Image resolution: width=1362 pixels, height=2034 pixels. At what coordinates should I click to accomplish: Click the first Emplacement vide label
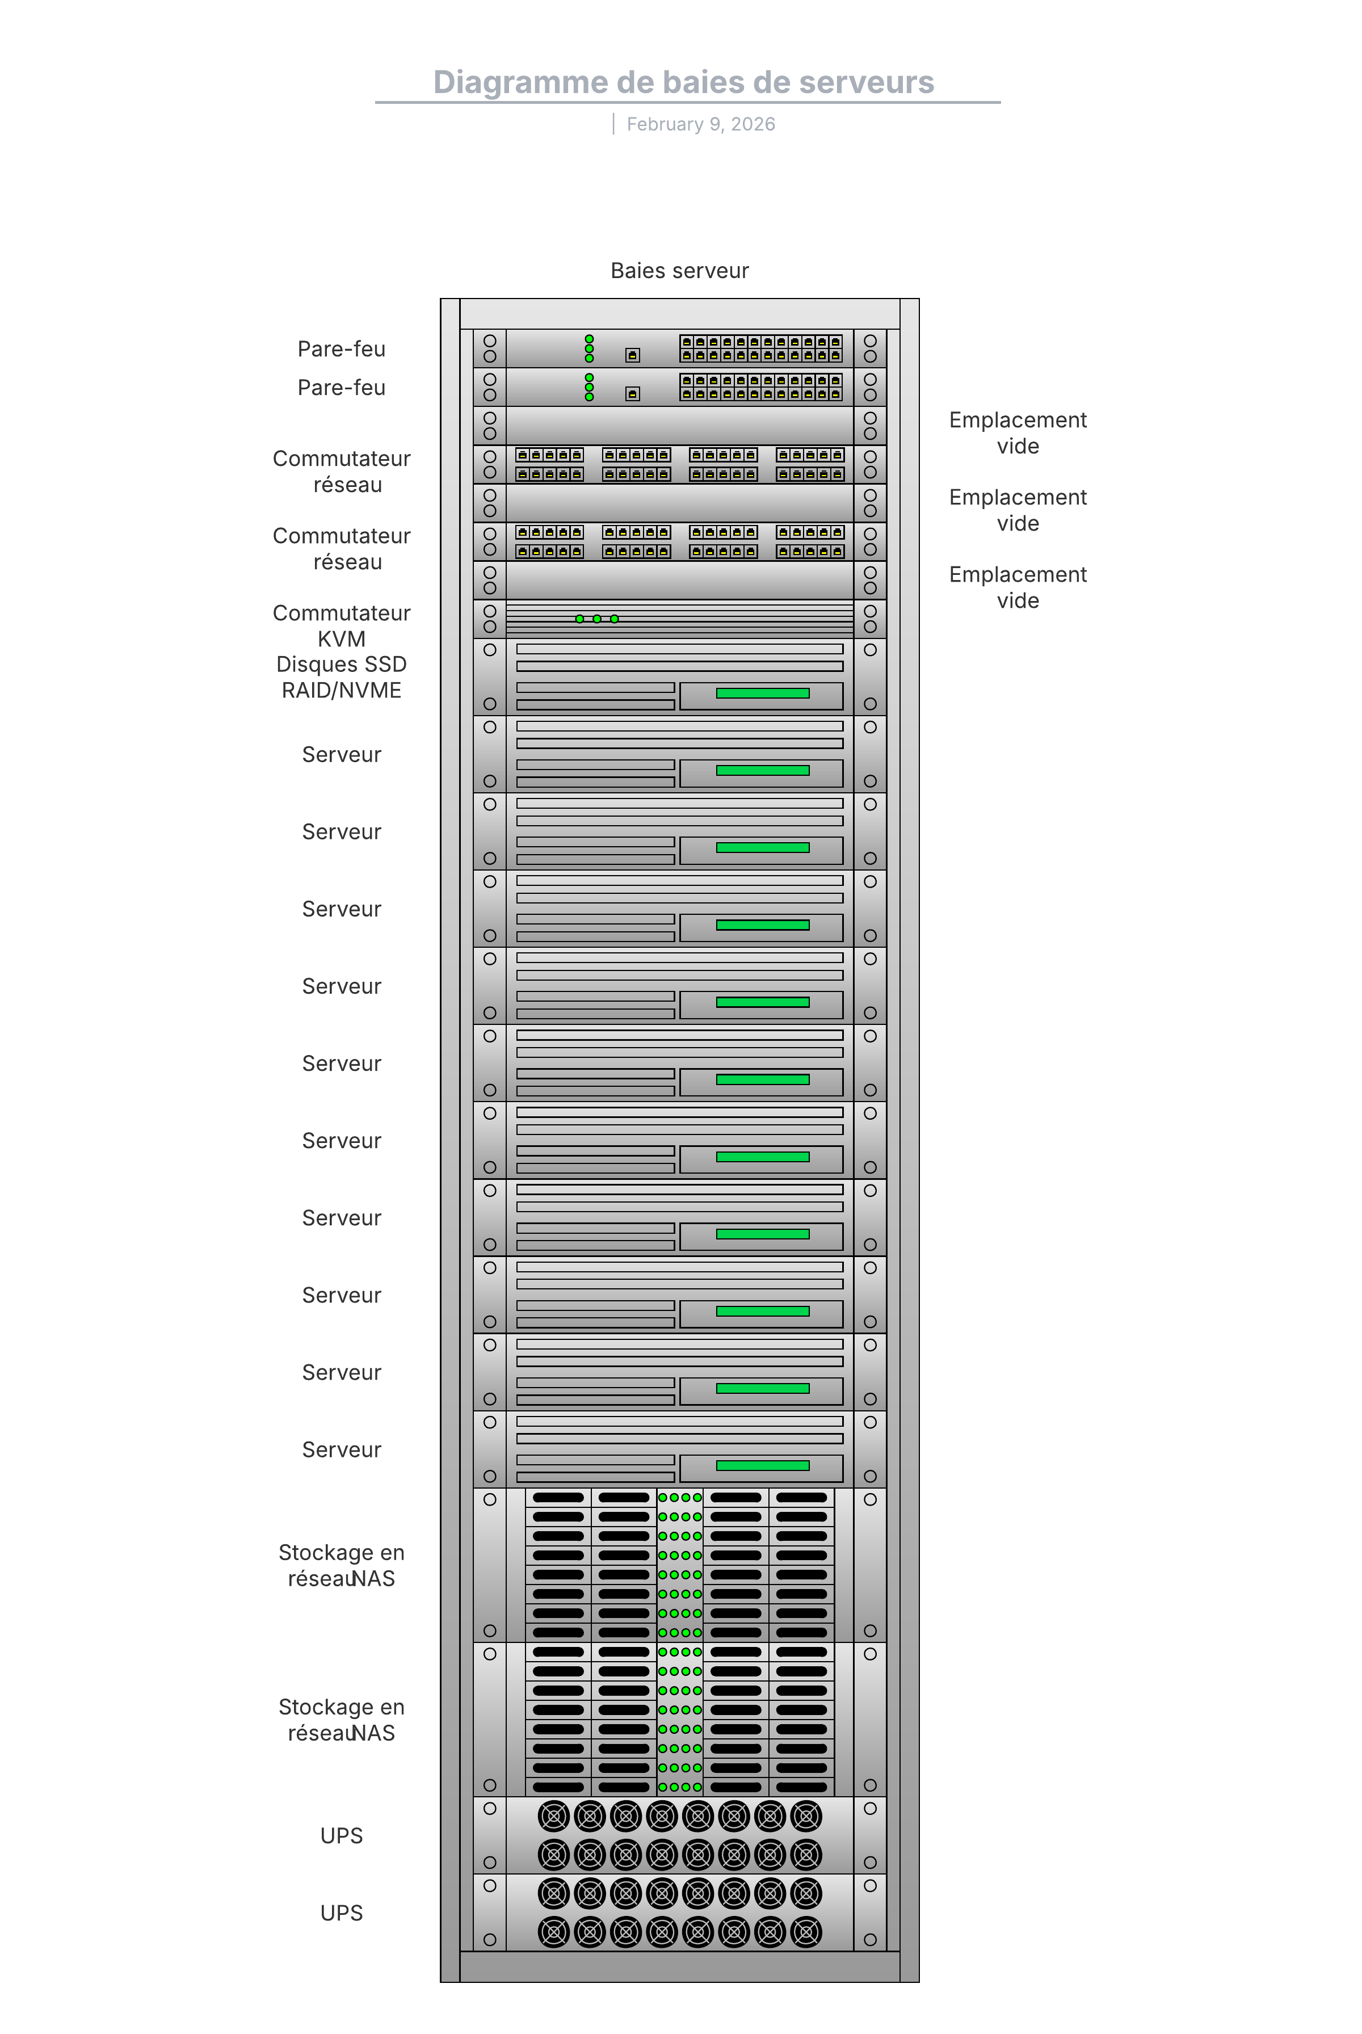point(1017,432)
